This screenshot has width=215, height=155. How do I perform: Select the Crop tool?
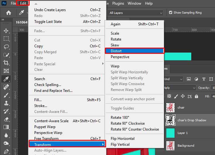click(x=6, y=63)
